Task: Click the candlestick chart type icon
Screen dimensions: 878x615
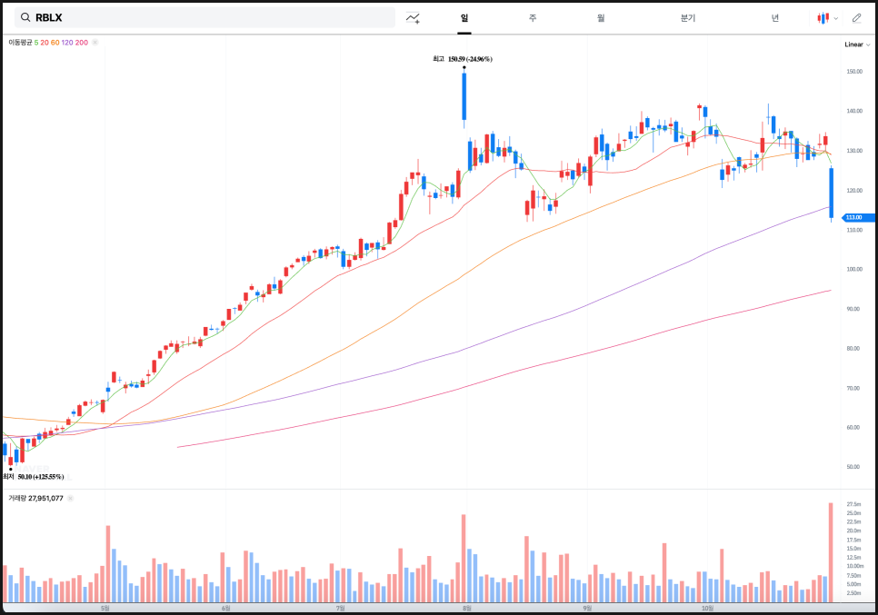Action: pyautogui.click(x=823, y=17)
